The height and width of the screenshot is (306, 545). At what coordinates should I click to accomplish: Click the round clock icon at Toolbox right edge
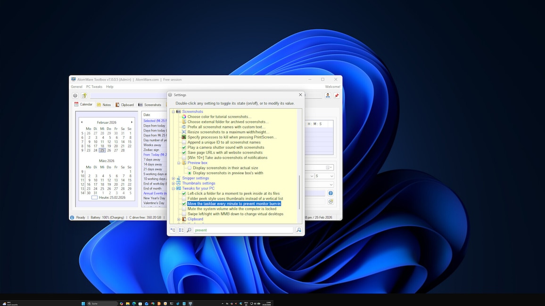point(330,201)
